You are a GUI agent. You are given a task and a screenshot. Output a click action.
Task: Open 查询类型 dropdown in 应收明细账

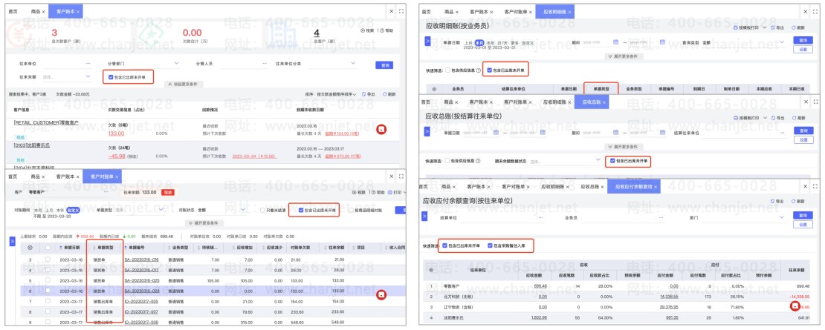(x=743, y=42)
